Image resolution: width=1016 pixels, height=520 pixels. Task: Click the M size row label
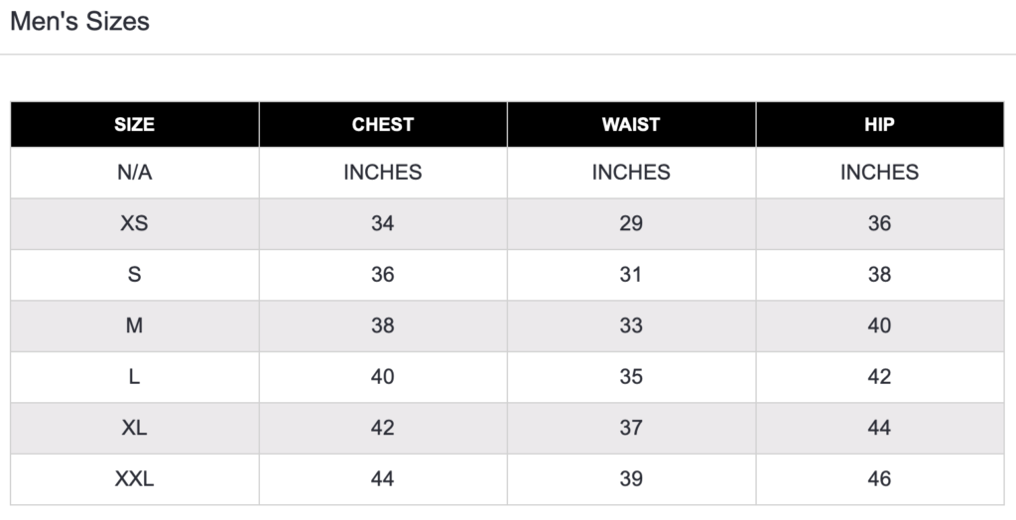134,325
